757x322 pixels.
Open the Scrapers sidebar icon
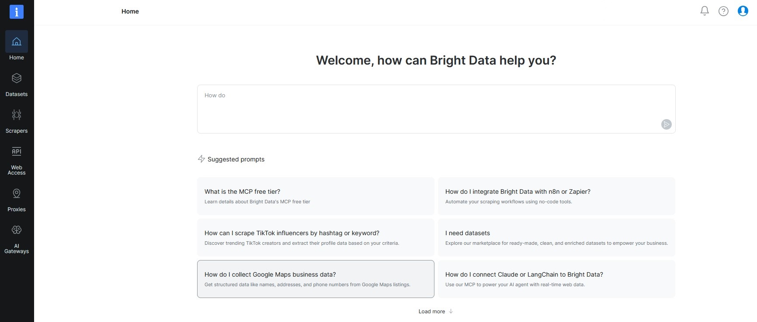coord(17,115)
